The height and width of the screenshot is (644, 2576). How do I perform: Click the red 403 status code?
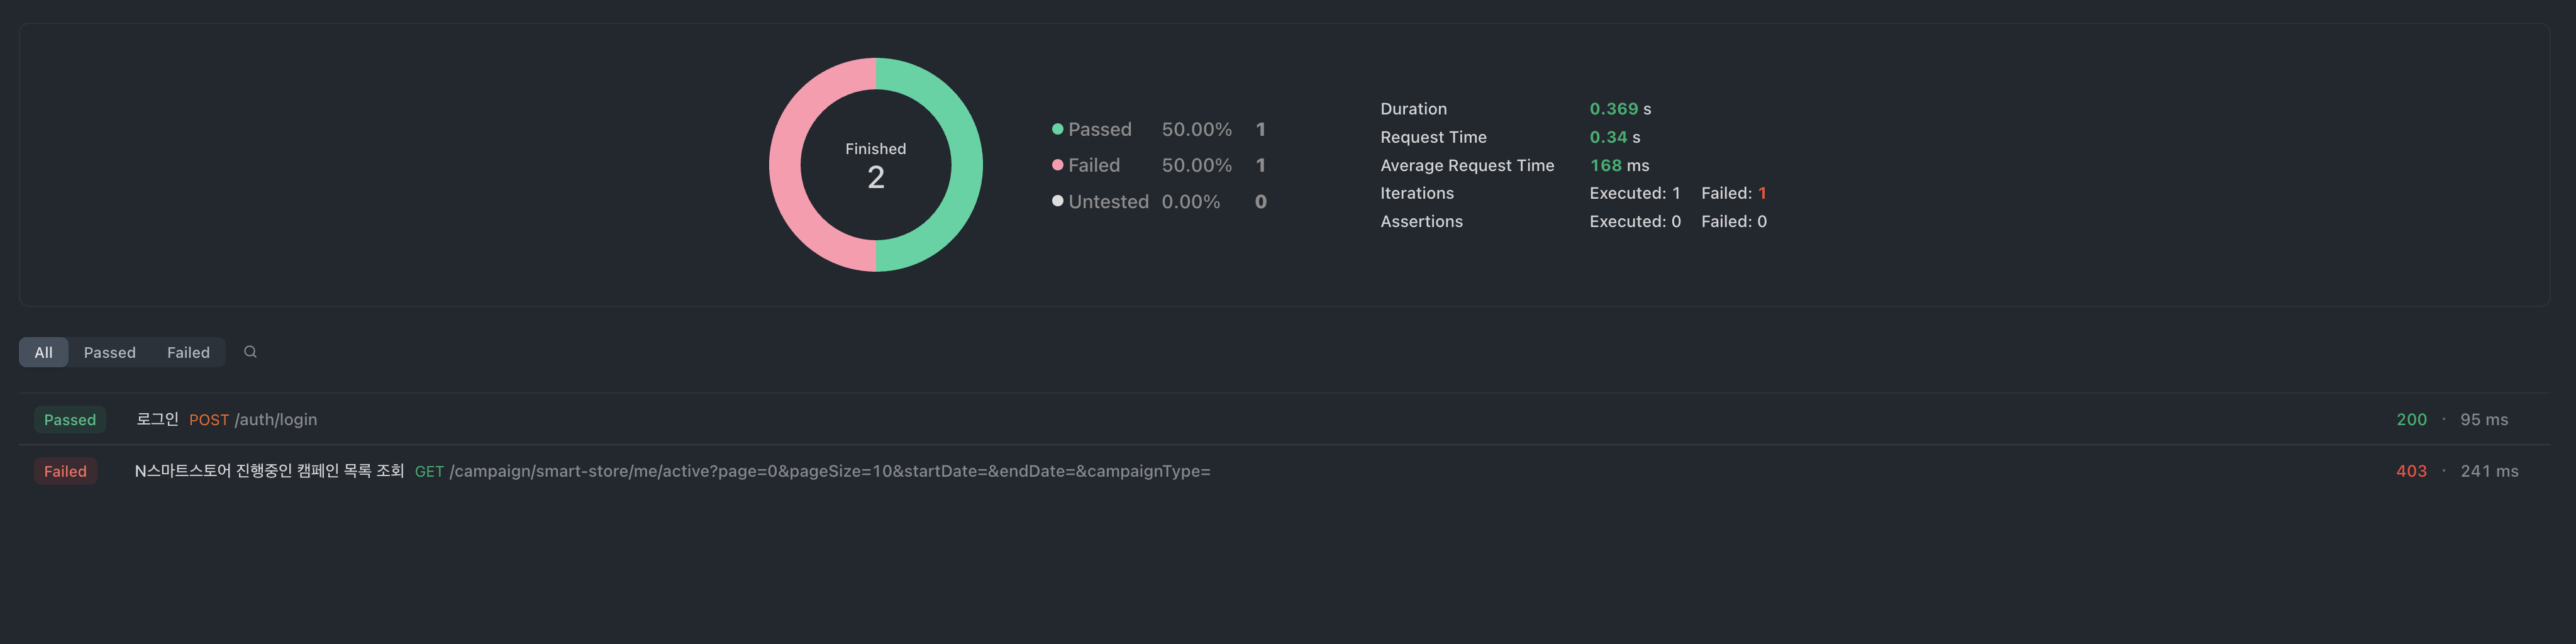tap(2411, 471)
